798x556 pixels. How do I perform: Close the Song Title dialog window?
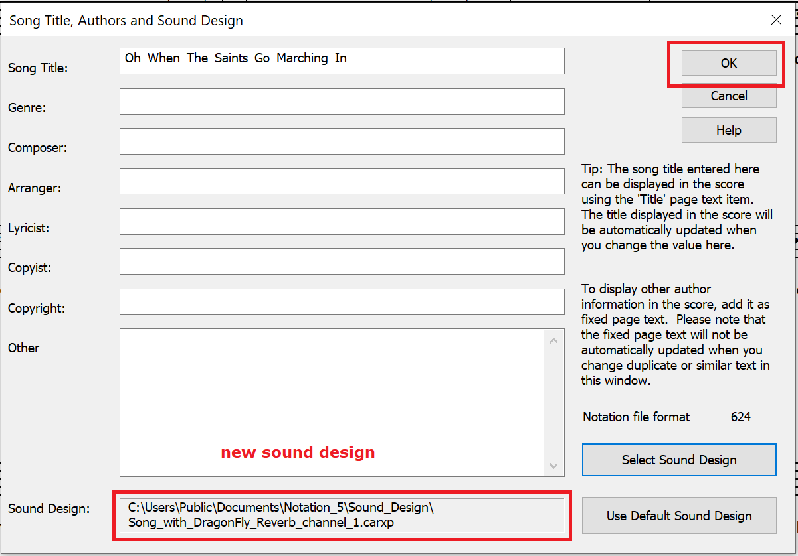(x=776, y=20)
